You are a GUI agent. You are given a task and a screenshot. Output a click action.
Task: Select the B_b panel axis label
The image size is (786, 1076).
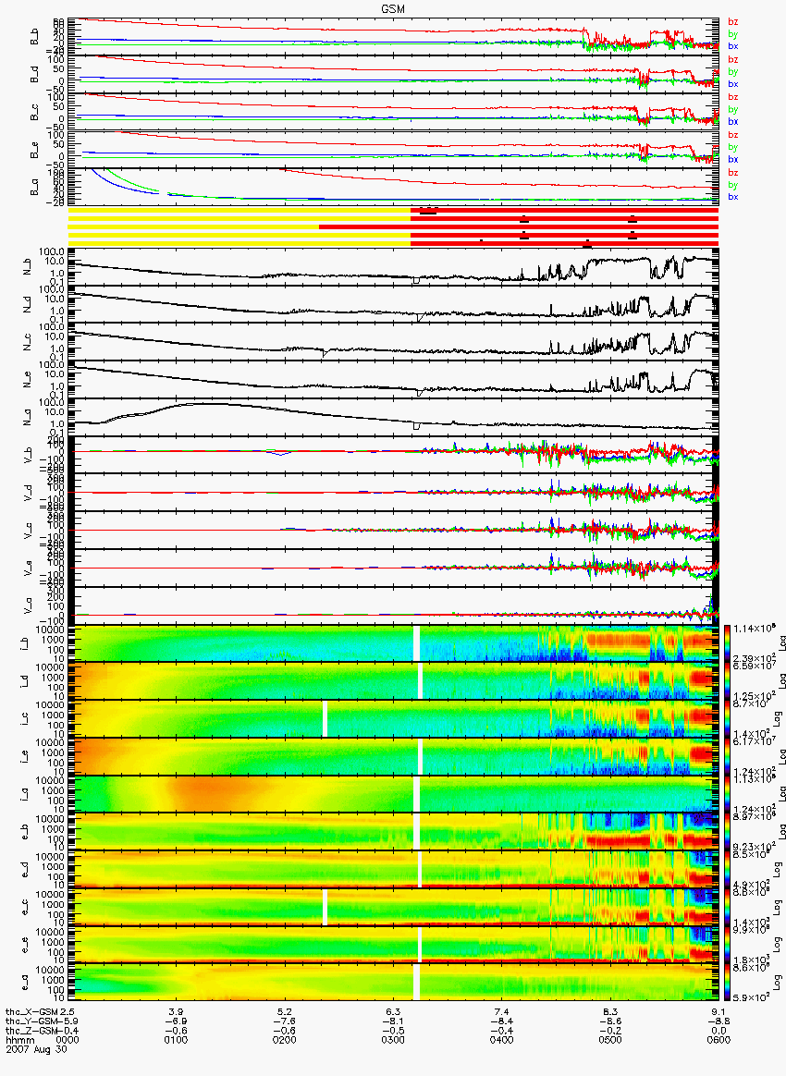[x=34, y=37]
